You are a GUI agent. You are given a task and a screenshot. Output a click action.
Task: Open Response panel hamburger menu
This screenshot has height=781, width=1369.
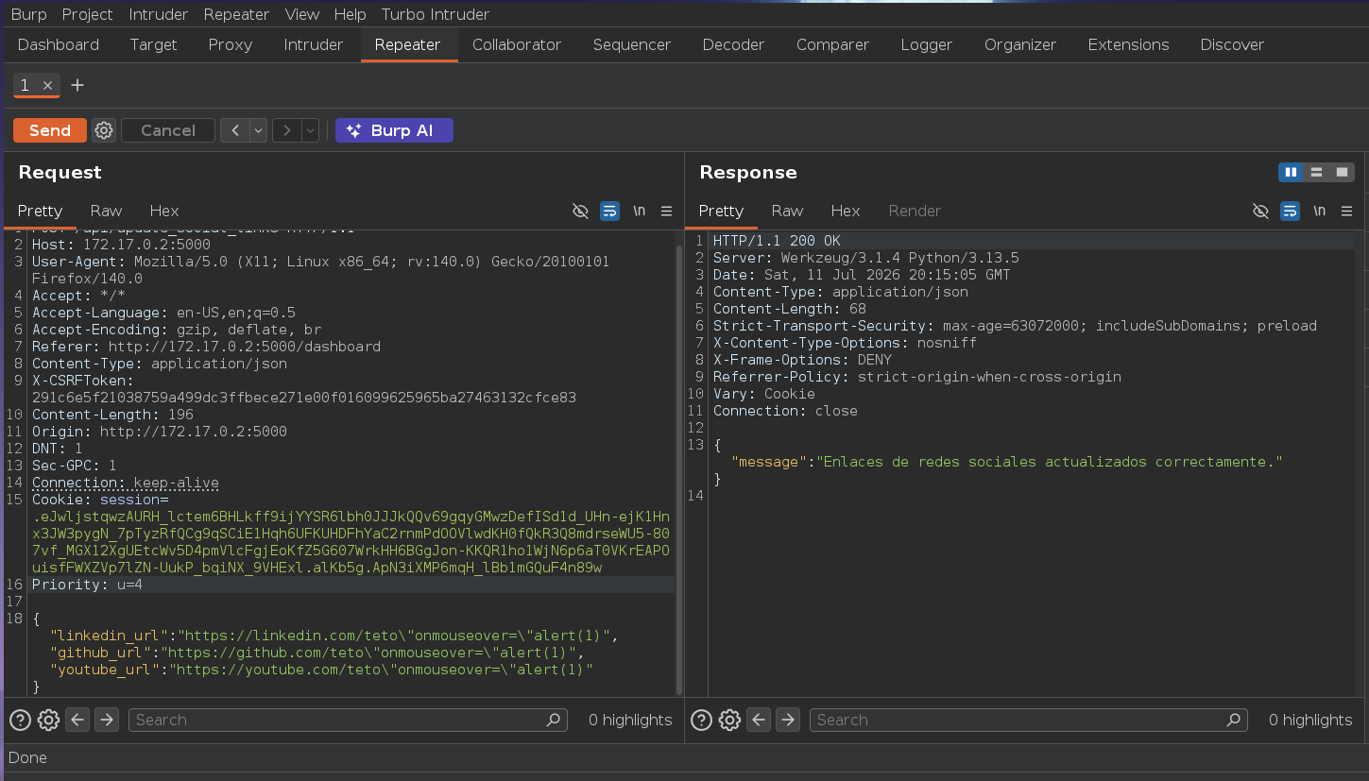(x=1346, y=211)
